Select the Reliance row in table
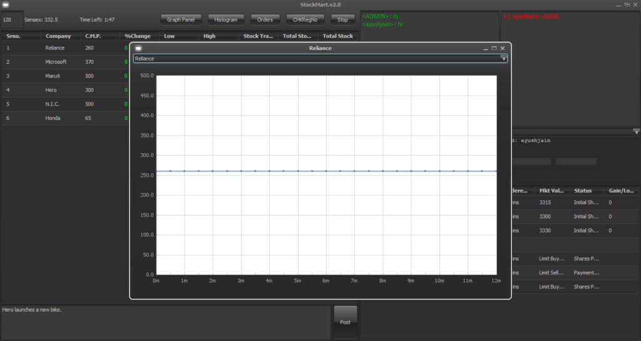641x341 pixels. click(65, 47)
